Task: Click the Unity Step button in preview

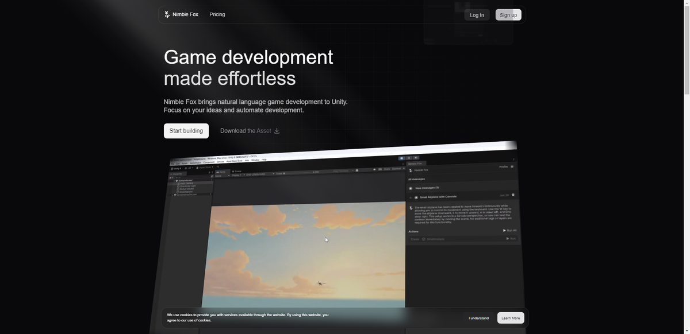Action: point(415,157)
